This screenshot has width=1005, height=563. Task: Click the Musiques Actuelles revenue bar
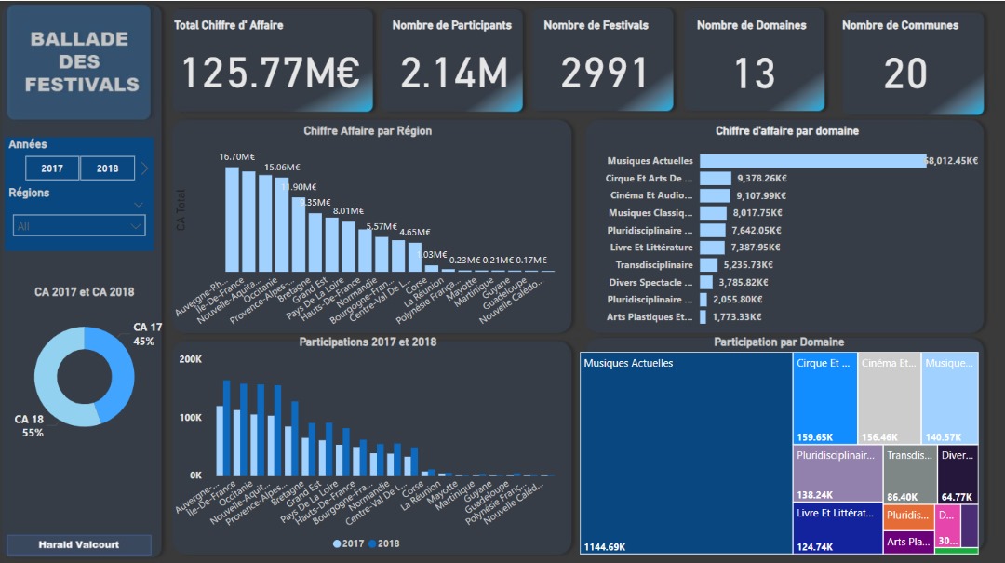pyautogui.click(x=812, y=161)
